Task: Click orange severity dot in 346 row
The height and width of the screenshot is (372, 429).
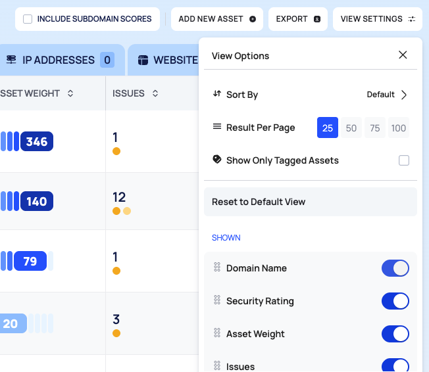Action: 116,151
